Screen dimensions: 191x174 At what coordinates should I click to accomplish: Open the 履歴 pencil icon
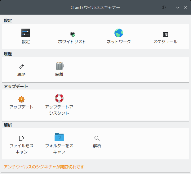click(21, 67)
